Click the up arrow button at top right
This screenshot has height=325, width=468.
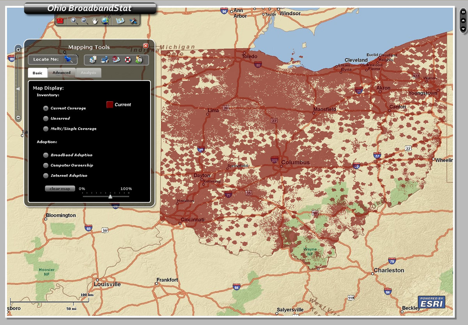(x=463, y=21)
